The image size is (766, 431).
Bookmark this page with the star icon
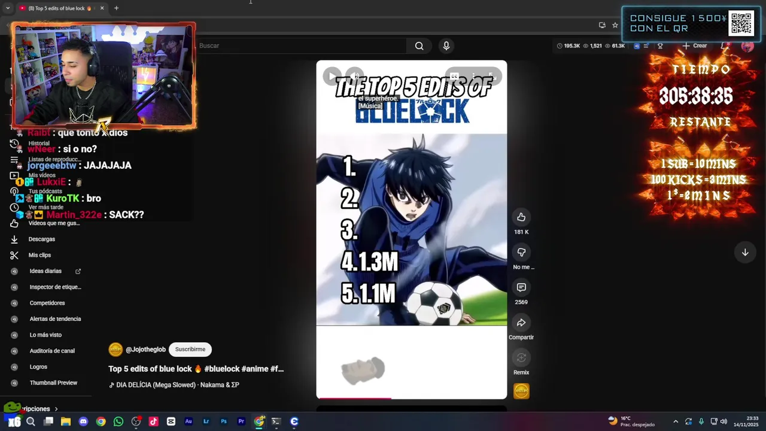click(x=615, y=25)
